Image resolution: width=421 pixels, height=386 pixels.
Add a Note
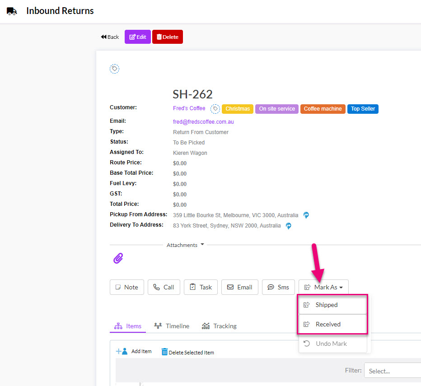tap(127, 287)
